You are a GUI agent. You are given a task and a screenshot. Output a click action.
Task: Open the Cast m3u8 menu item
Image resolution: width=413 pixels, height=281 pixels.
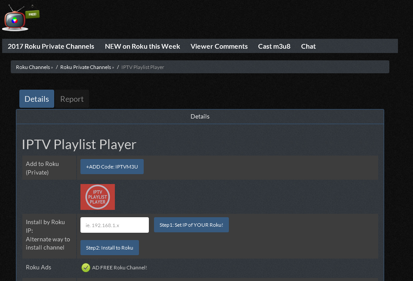(x=274, y=46)
